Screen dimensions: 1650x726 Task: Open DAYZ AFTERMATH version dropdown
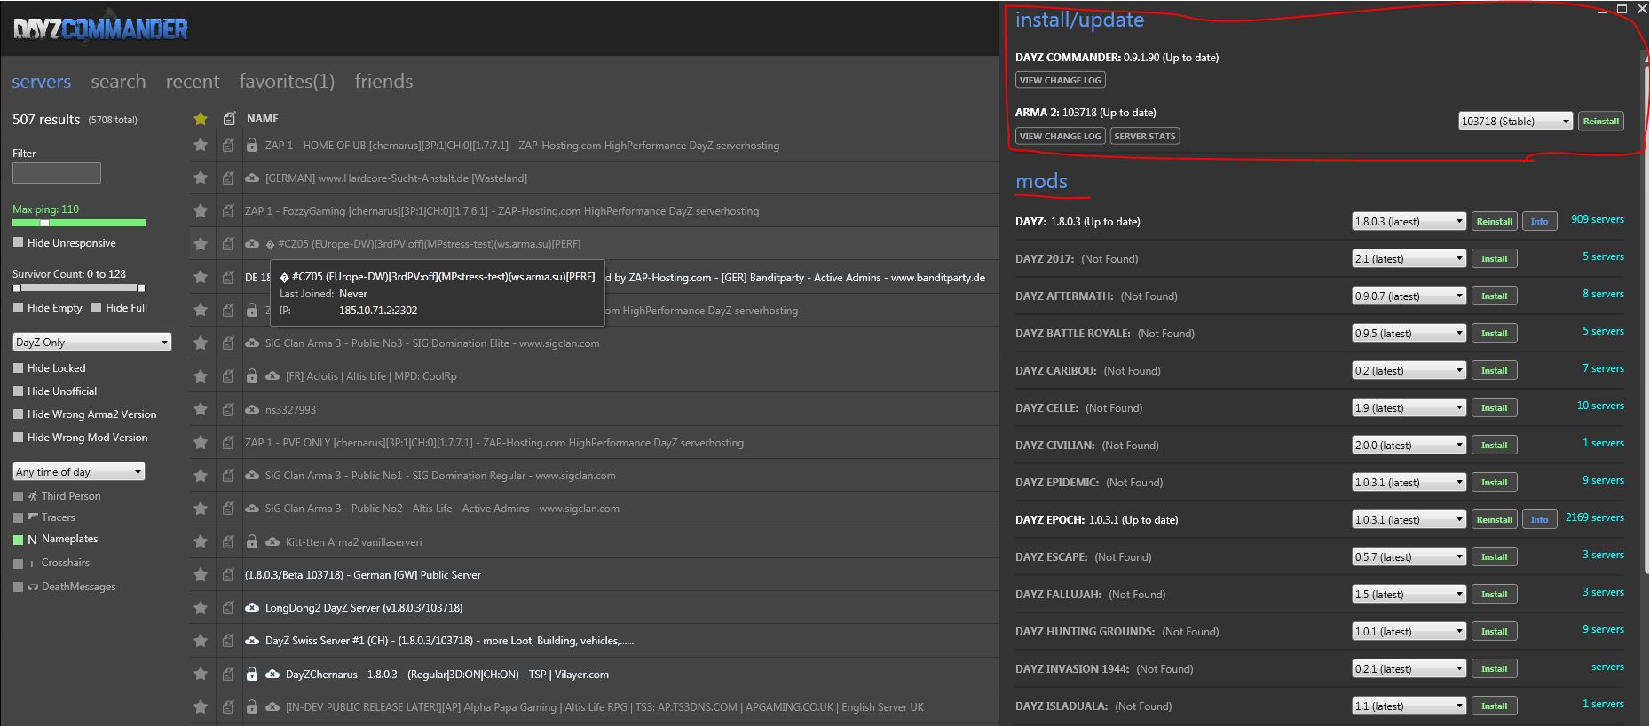coord(1409,296)
